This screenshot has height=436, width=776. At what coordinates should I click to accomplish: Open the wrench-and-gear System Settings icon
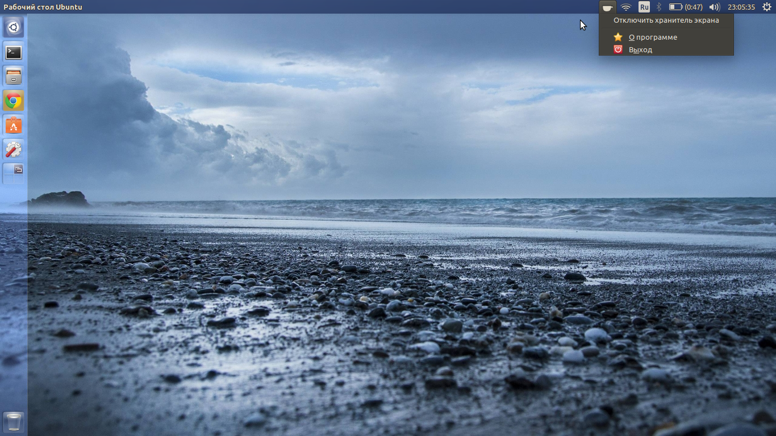click(x=14, y=149)
